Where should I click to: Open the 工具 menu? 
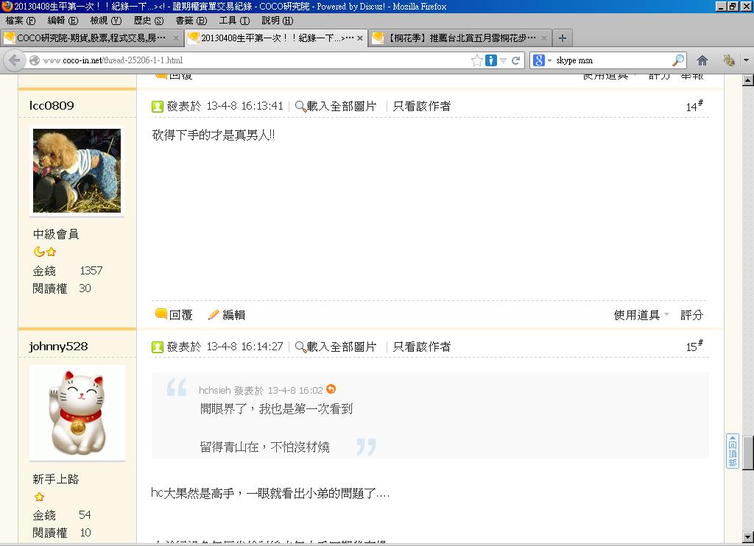pos(234,21)
